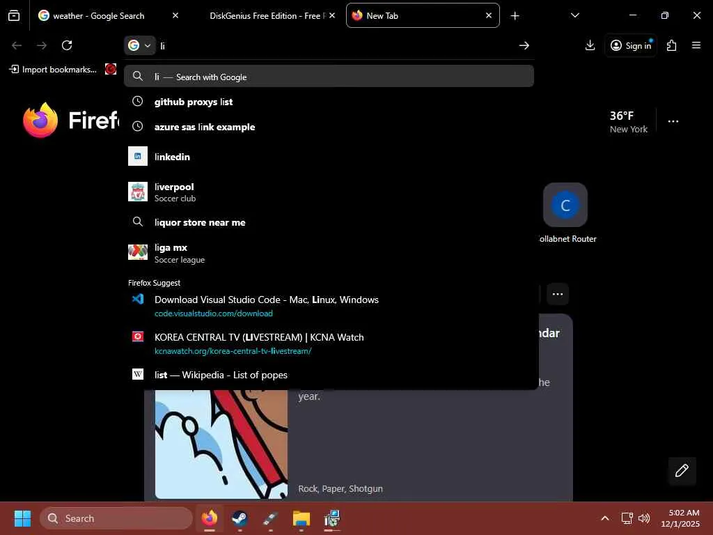Viewport: 713px width, 535px height.
Task: Click the weather widget showing 36°F New York
Action: (x=628, y=122)
